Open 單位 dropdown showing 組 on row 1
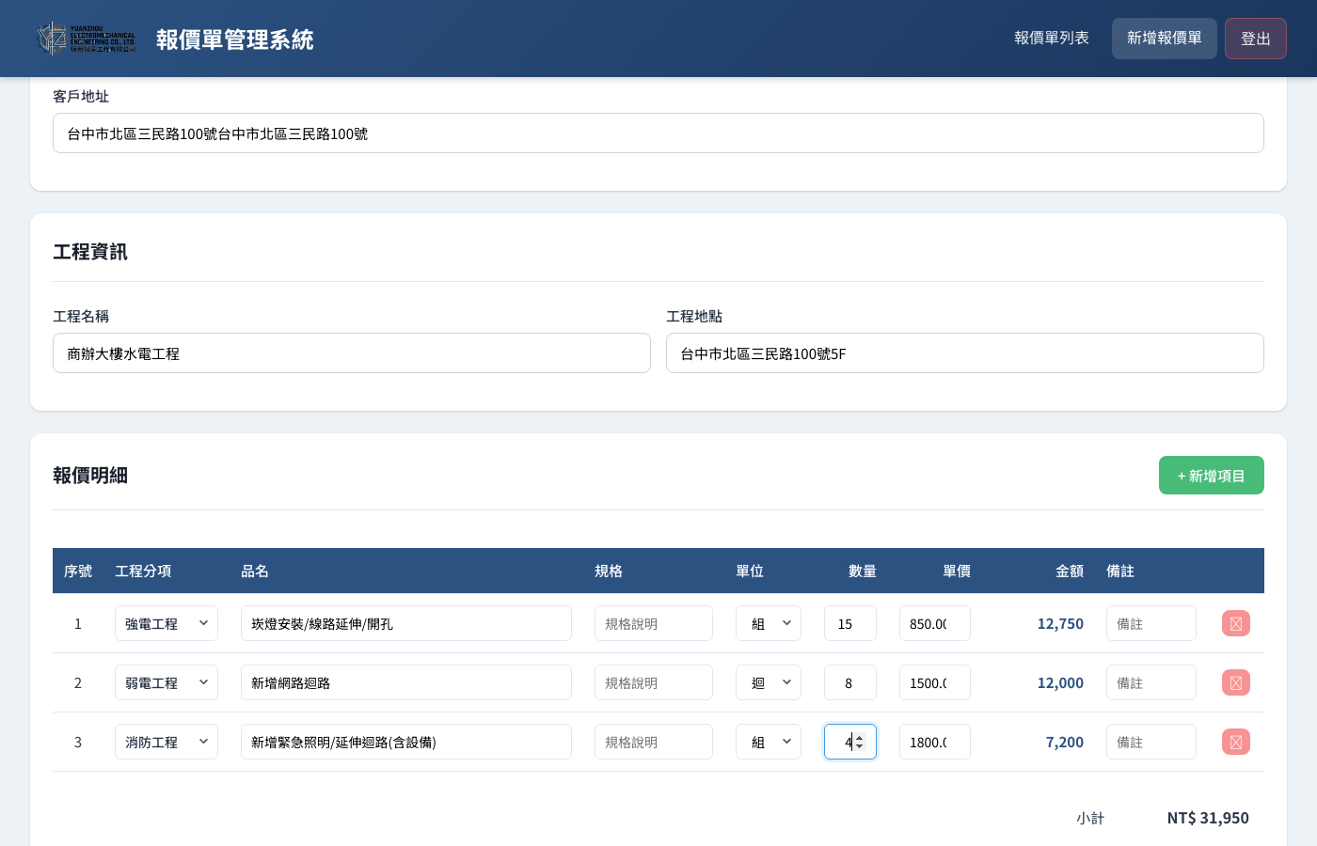 tap(769, 623)
